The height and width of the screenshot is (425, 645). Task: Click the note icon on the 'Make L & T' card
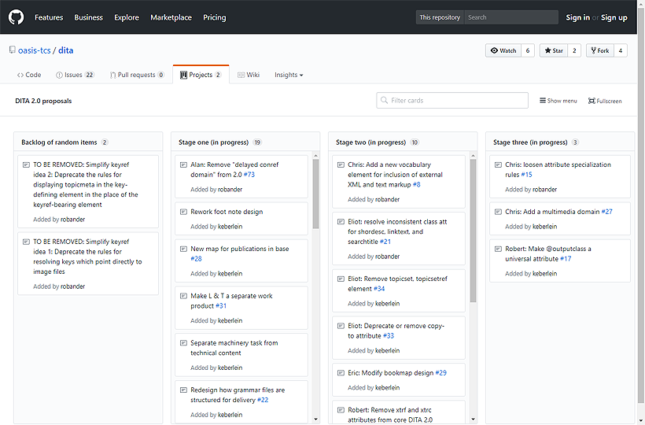click(x=183, y=296)
